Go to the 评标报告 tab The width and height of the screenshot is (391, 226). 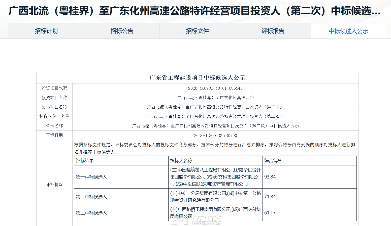(273, 31)
